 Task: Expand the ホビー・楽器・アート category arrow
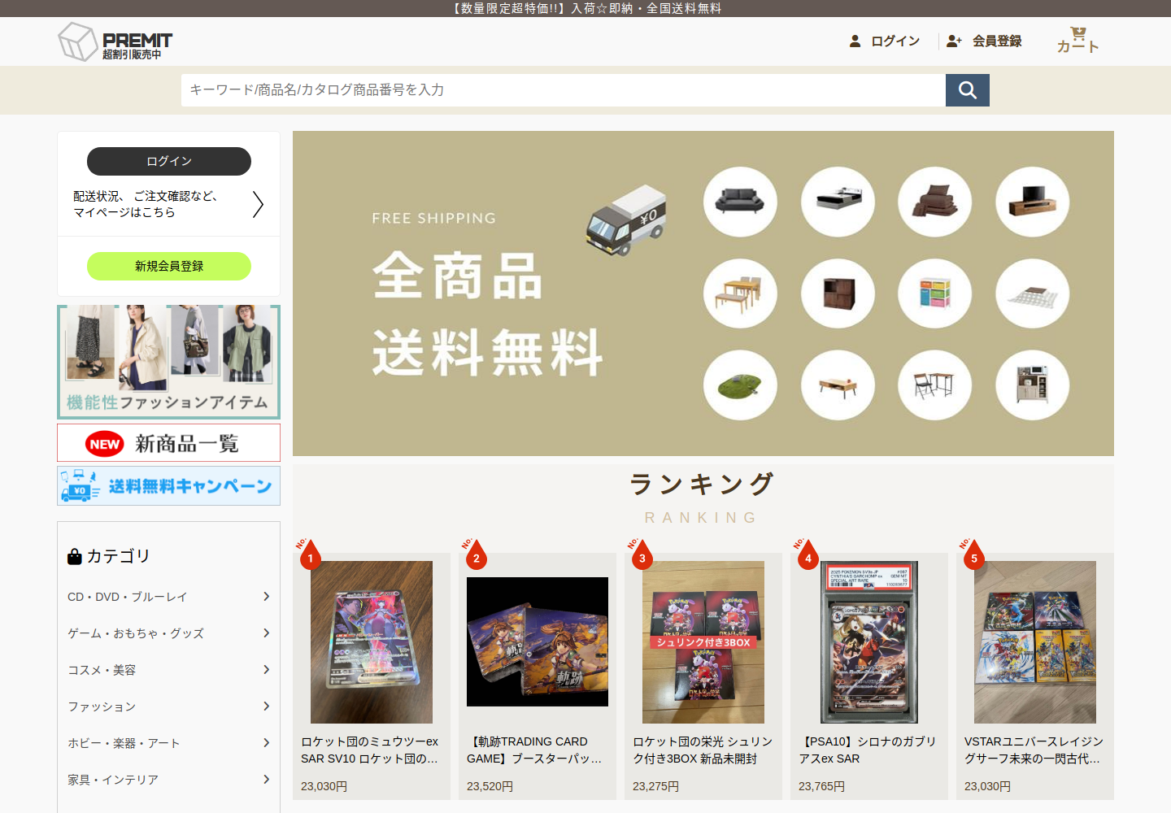point(266,743)
